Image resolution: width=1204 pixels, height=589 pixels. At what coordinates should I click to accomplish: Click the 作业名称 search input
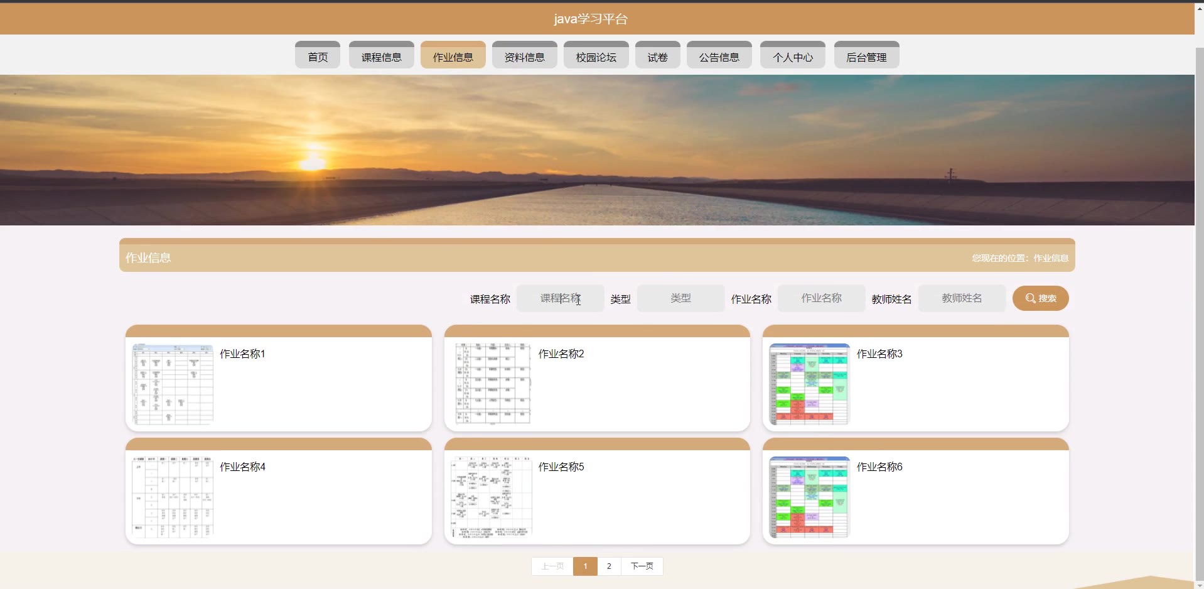(821, 298)
